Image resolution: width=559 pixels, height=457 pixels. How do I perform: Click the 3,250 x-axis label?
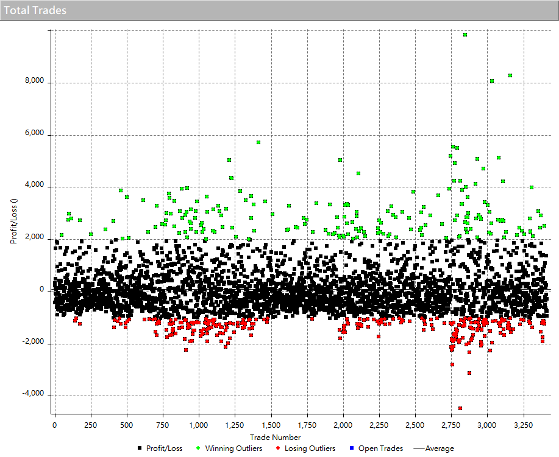524,425
